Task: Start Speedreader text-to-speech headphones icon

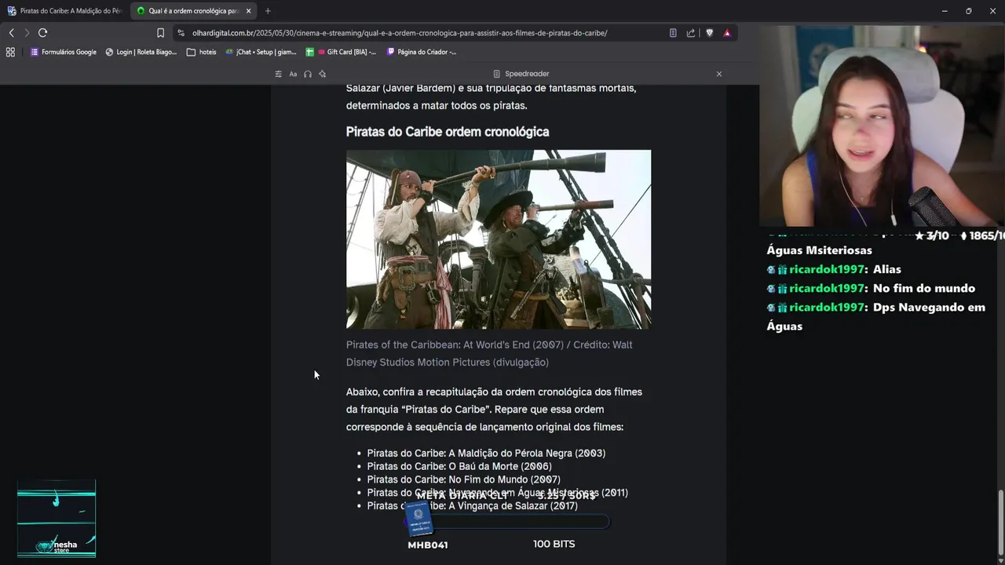Action: click(x=308, y=74)
